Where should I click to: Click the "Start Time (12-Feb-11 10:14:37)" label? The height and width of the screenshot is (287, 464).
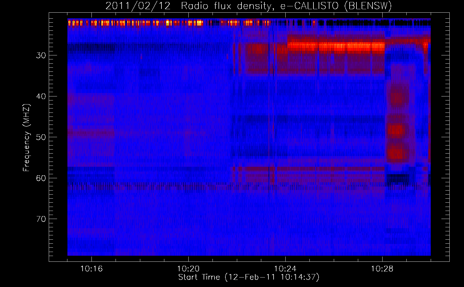[x=249, y=277]
